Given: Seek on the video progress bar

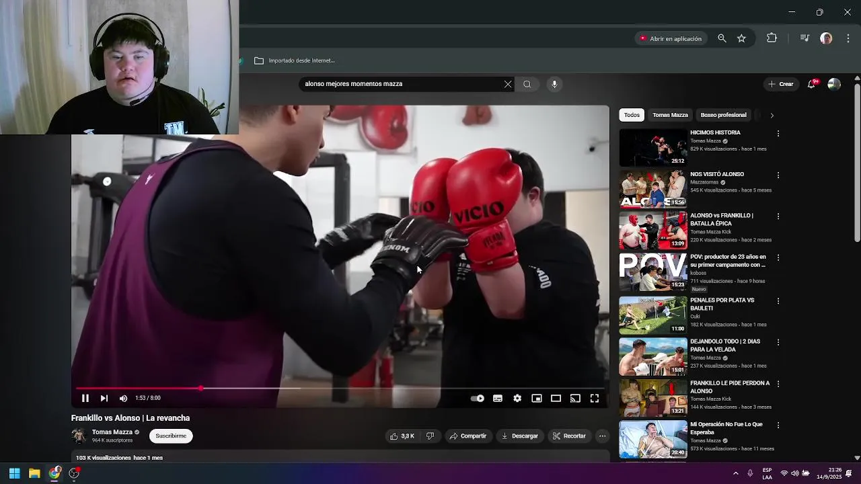Looking at the screenshot, I should [x=340, y=388].
